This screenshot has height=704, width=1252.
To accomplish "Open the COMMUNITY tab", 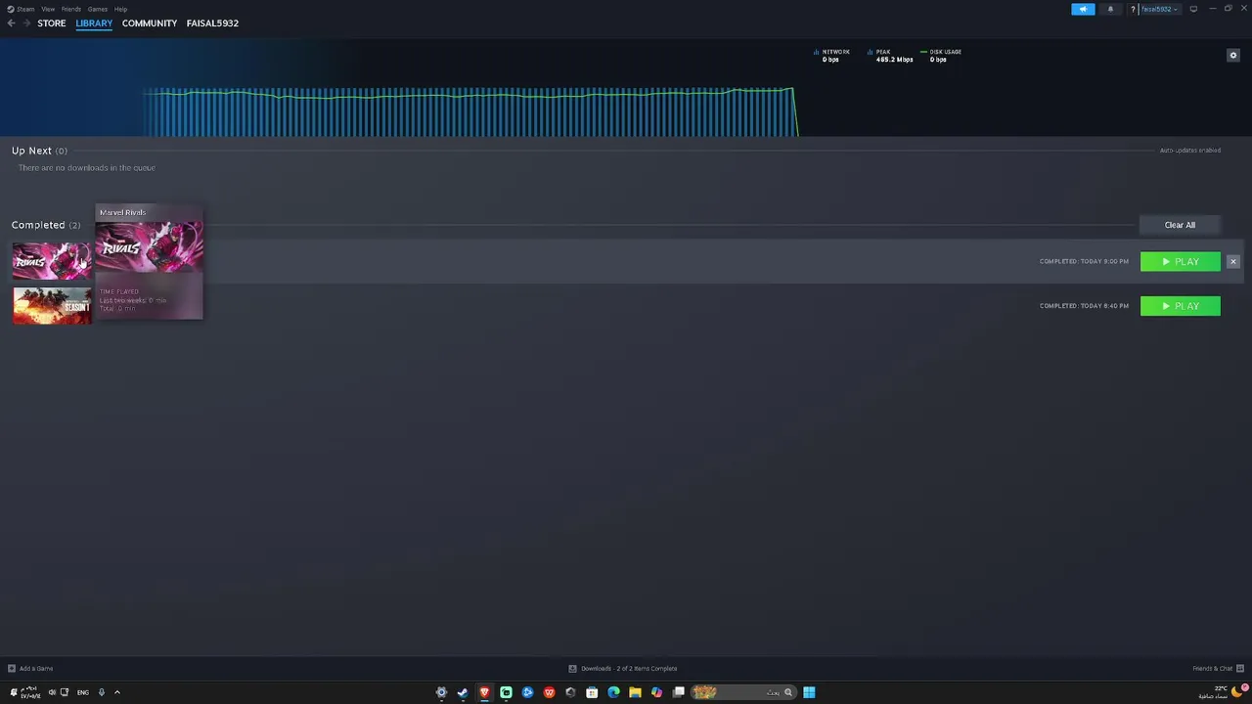I will (150, 23).
